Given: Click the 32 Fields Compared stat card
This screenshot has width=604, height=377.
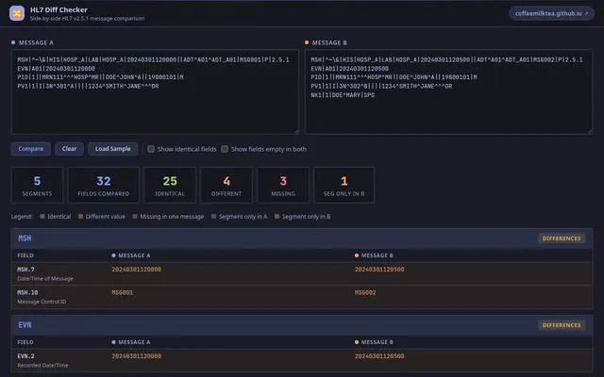Looking at the screenshot, I should [x=104, y=185].
